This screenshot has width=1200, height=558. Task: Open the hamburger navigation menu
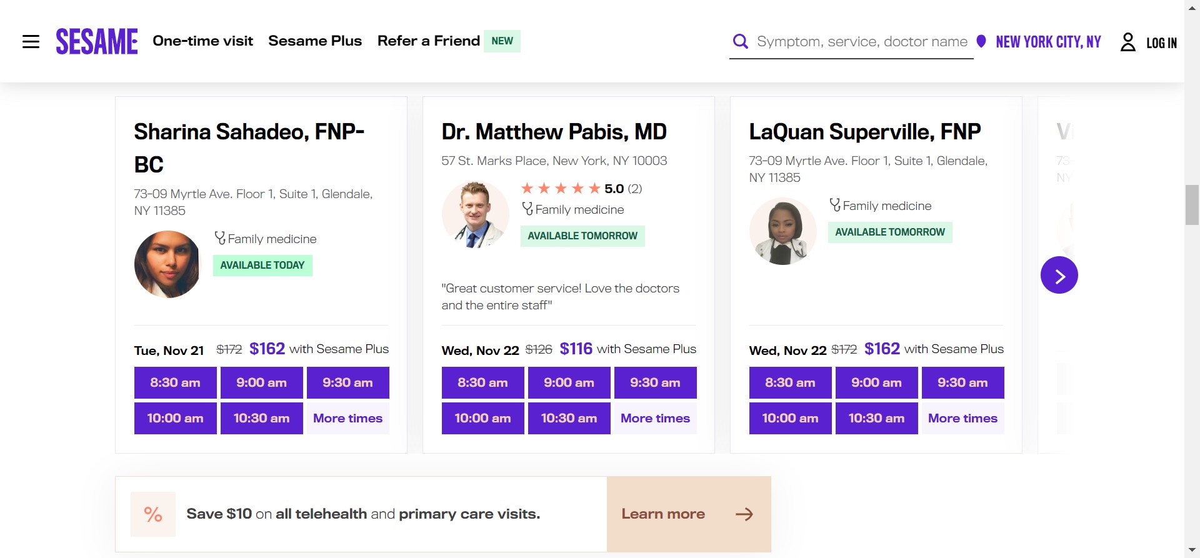[31, 42]
